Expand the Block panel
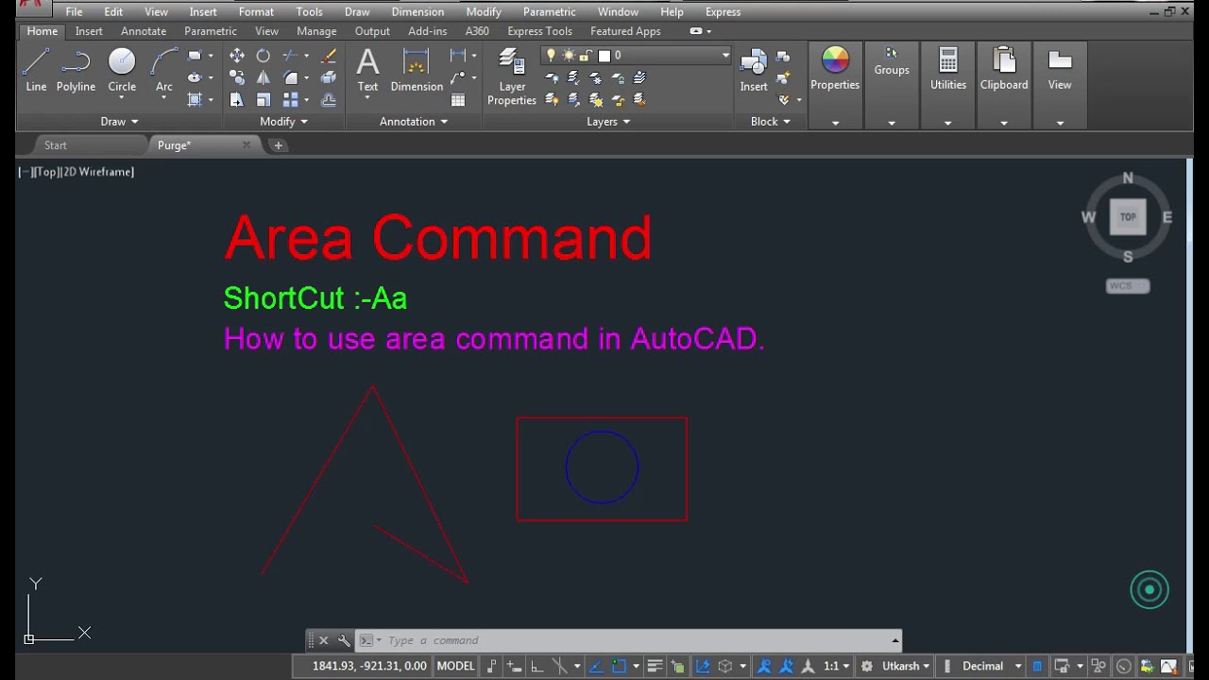The width and height of the screenshot is (1209, 680). pos(771,121)
